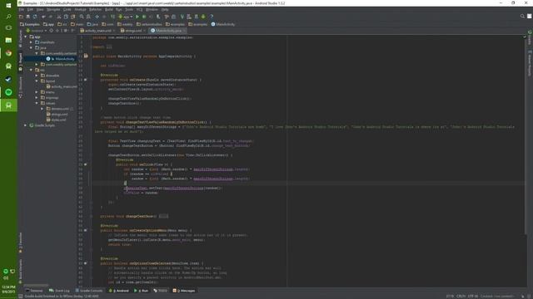
Task: Expand the dimens.xml node
Action: (42, 109)
